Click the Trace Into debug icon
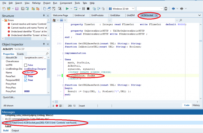Screen dimensions: 203x133 pos(94,9)
